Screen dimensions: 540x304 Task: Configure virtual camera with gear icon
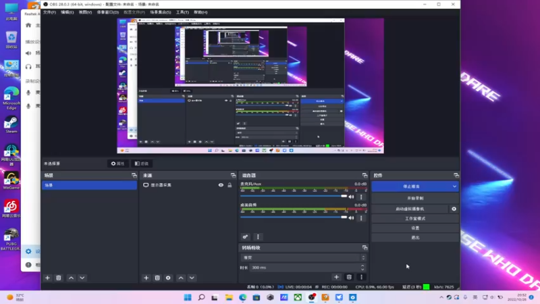coord(454,209)
